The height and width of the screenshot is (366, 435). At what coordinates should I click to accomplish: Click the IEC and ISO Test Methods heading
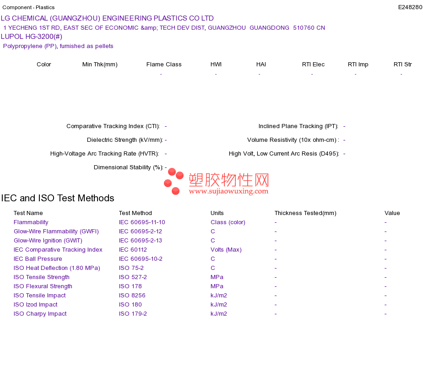(x=58, y=198)
